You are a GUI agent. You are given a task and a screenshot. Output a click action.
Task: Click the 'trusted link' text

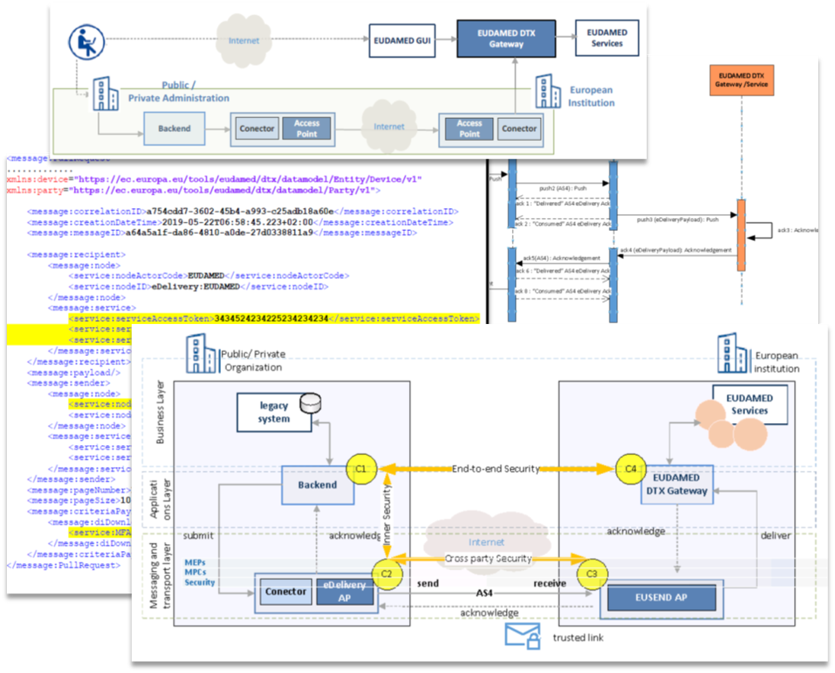[x=577, y=637]
